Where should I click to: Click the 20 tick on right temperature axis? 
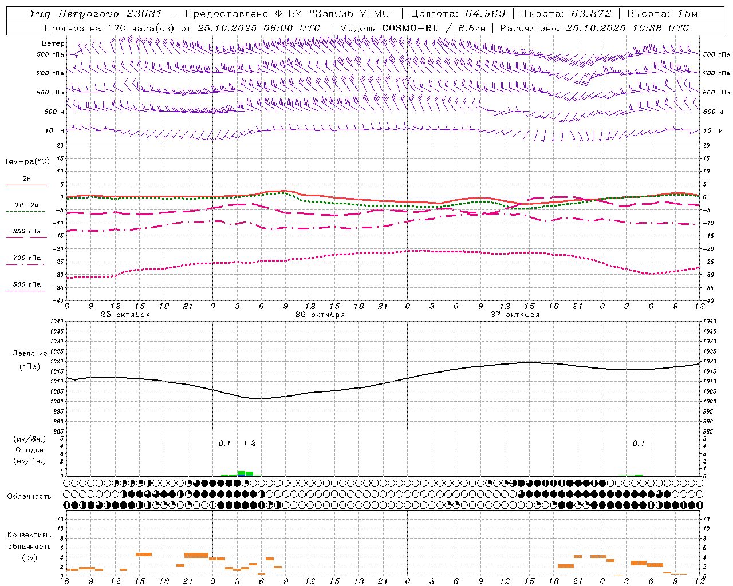tap(707, 145)
